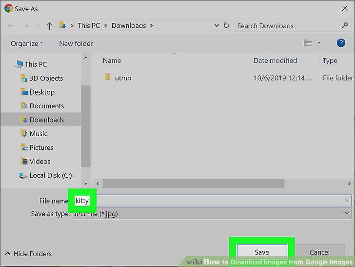Change view with the list view icon
This screenshot has height=267, width=355.
pos(308,43)
